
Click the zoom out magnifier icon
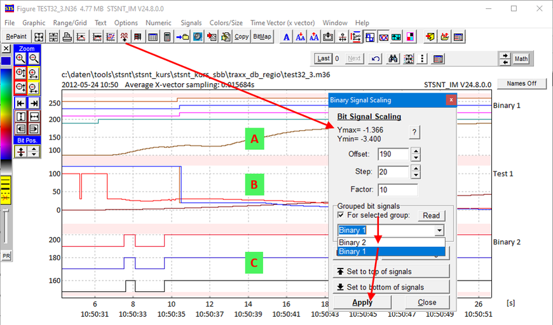coord(34,59)
